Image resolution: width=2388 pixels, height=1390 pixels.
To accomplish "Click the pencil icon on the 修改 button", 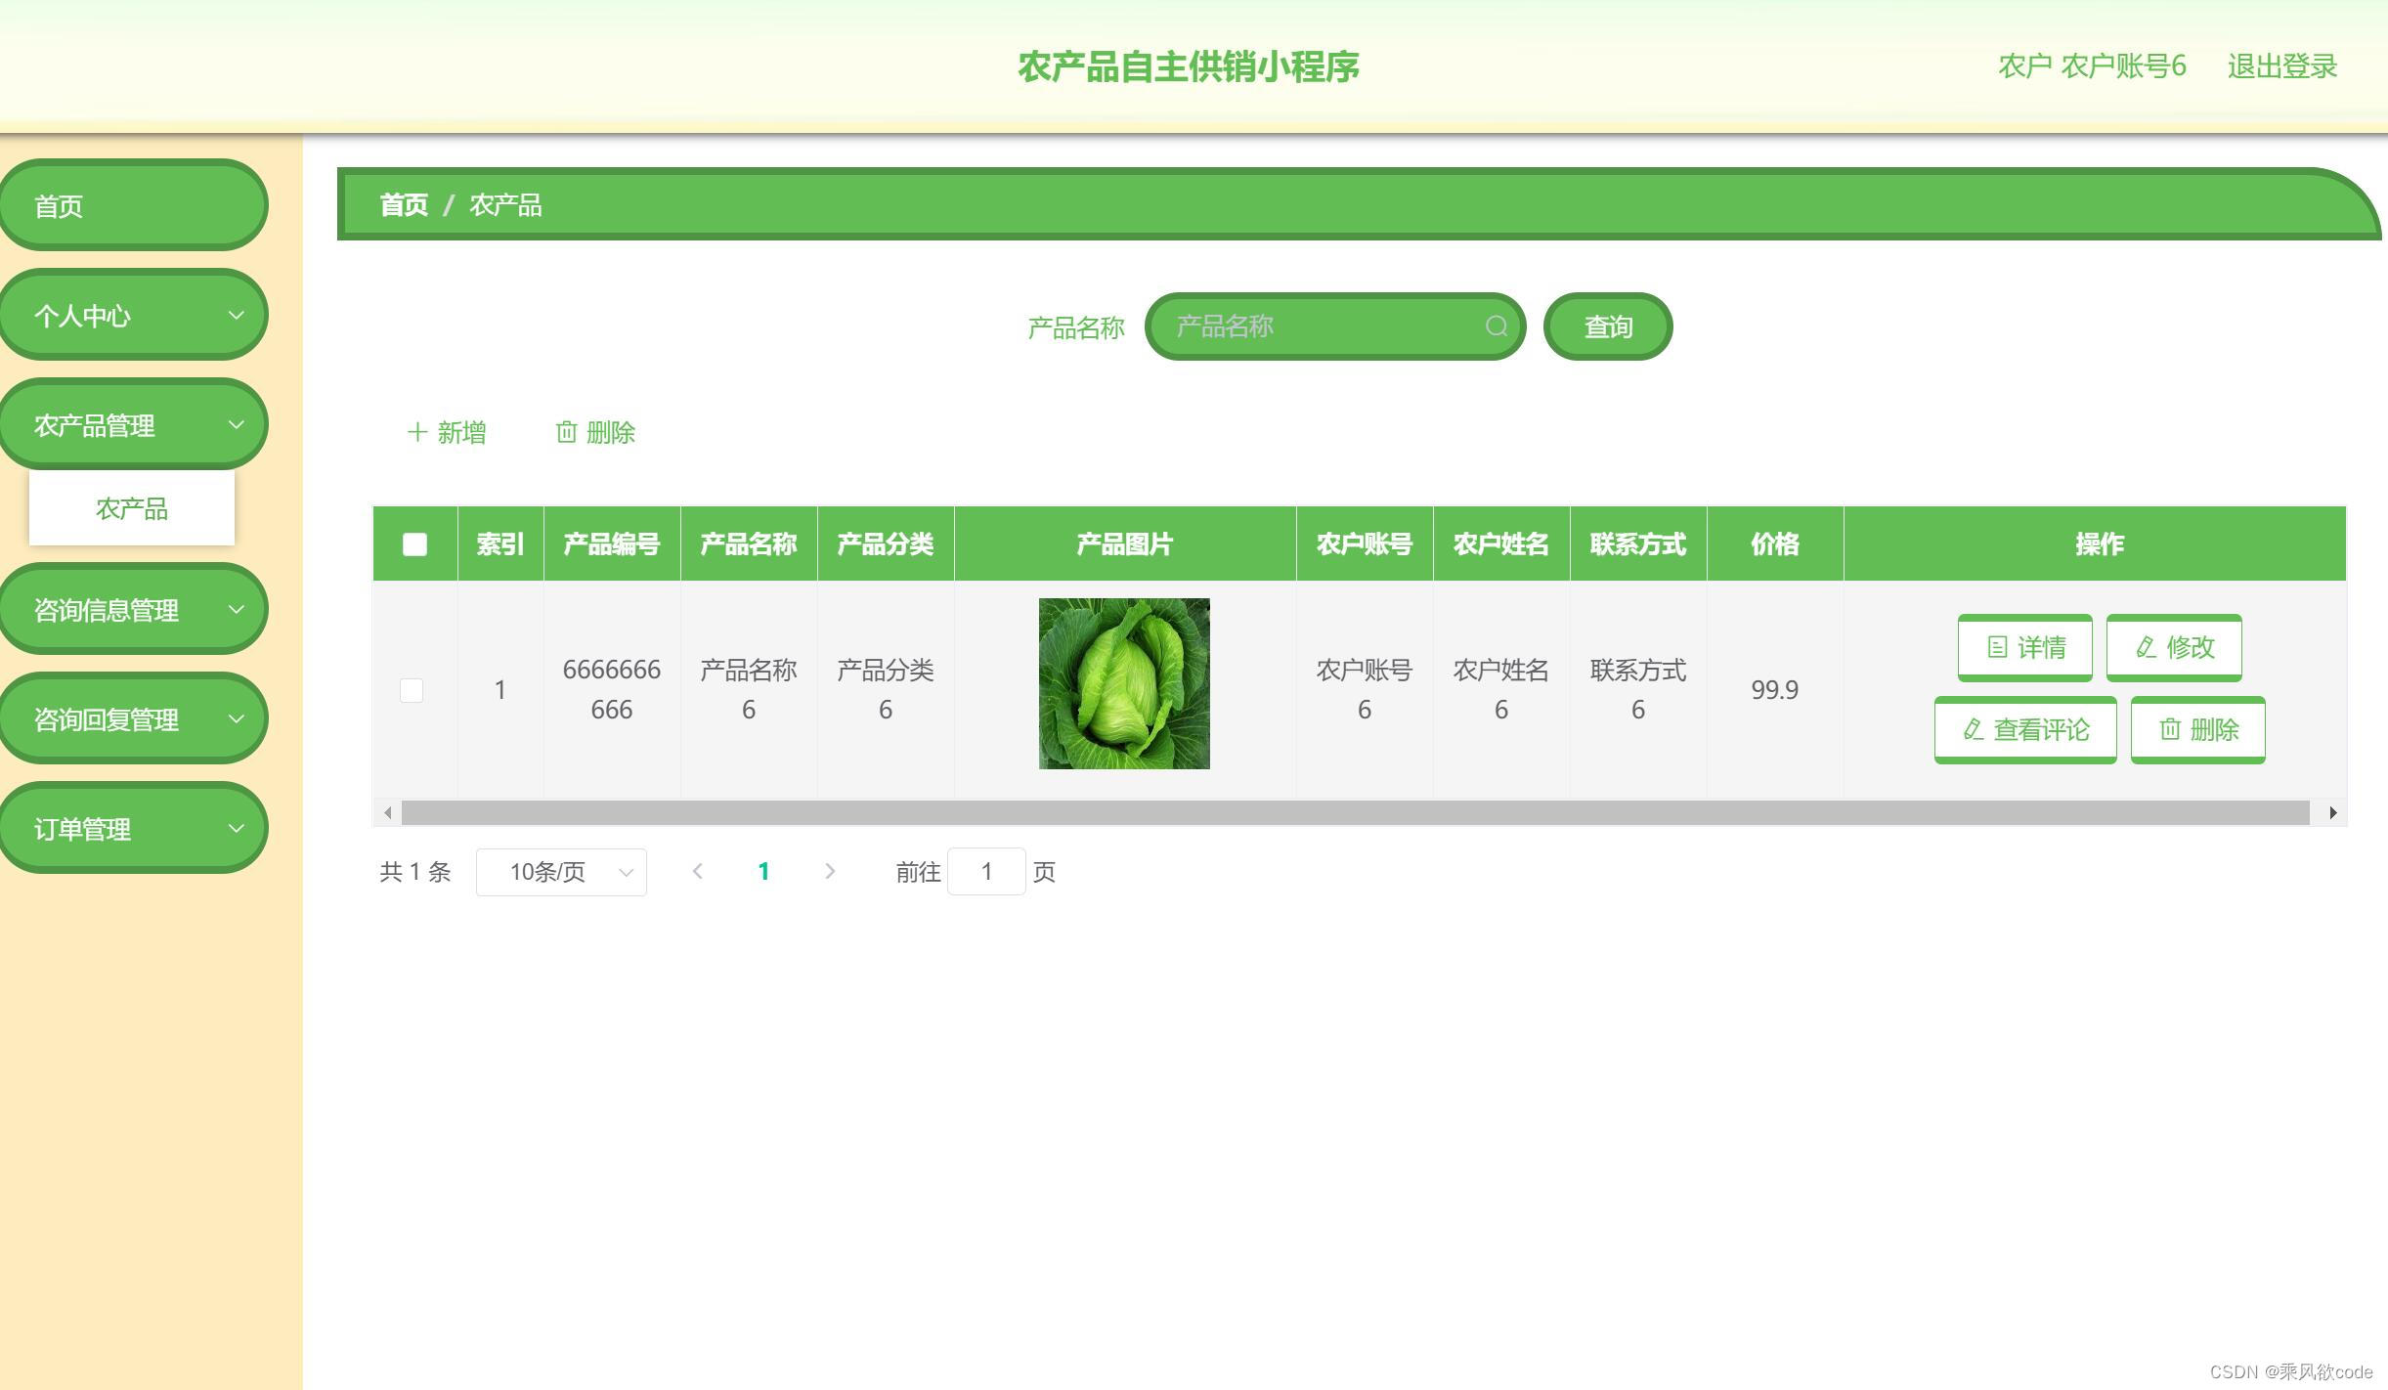I will [2146, 647].
